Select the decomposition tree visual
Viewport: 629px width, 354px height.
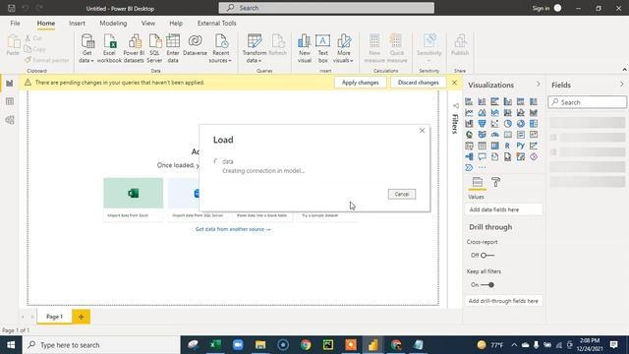(469, 157)
